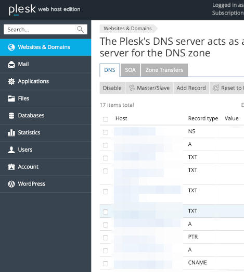Check the CNAME record row checkbox
This screenshot has width=244, height=272.
(106, 264)
